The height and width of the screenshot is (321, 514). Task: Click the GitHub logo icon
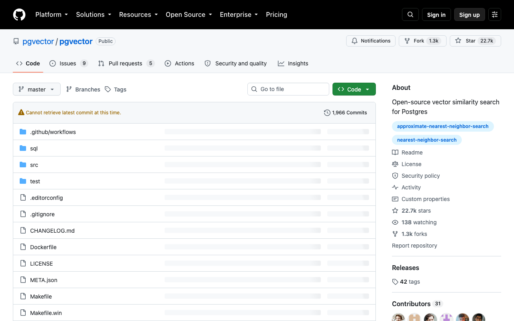coord(19,14)
